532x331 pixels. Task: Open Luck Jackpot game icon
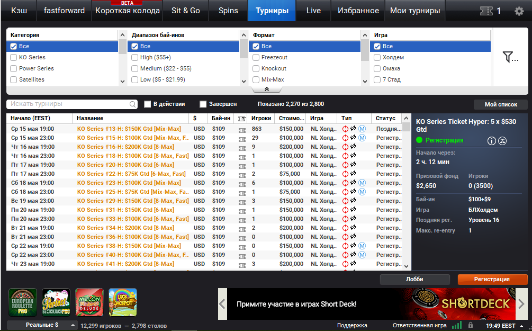tap(123, 302)
